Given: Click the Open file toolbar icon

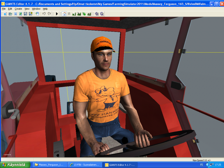Looking at the screenshot, I should (10, 14).
